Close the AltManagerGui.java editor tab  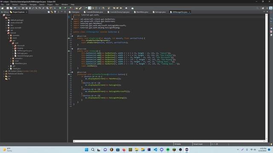click(189, 12)
